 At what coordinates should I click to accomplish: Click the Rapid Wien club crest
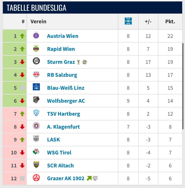pos(36,49)
